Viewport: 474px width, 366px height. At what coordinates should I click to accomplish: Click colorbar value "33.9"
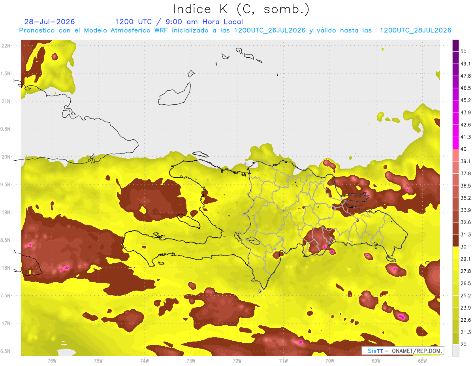coord(466,210)
